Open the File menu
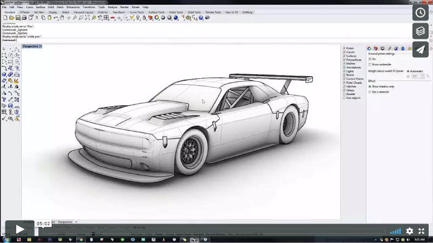The height and width of the screenshot is (243, 433). pyautogui.click(x=4, y=7)
